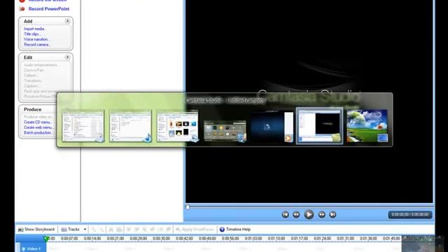Viewport: 448px width, 252px height.
Task: Click the Tracks button on timeline toolbar
Action: (71, 230)
